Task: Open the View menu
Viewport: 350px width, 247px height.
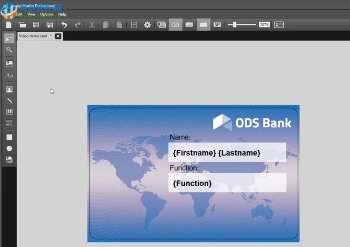Action: coord(31,14)
